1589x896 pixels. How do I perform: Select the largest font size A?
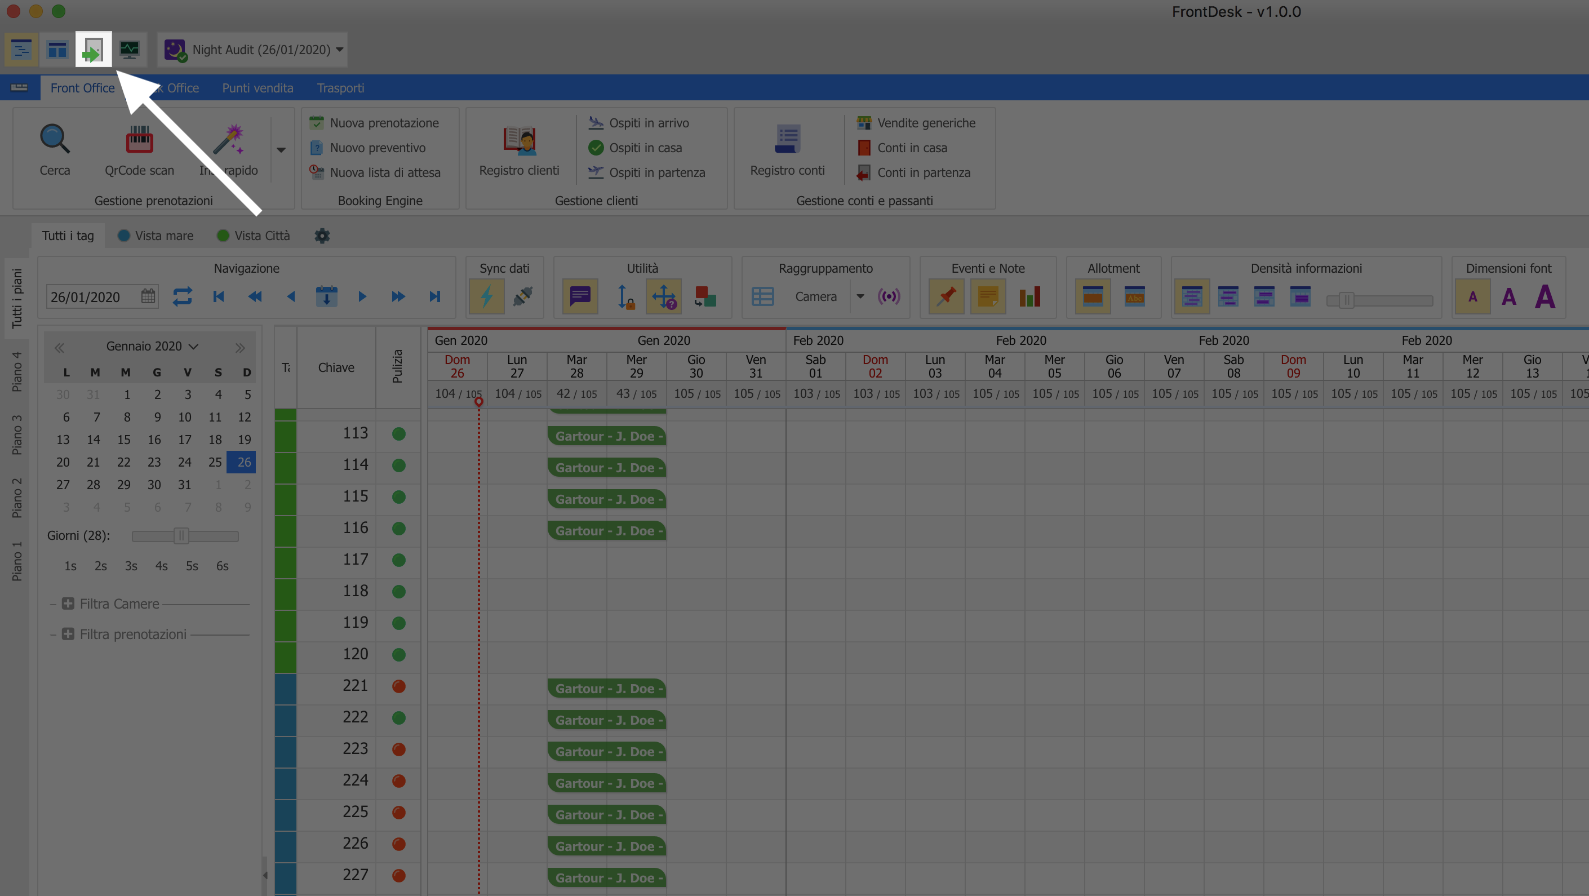pyautogui.click(x=1544, y=297)
